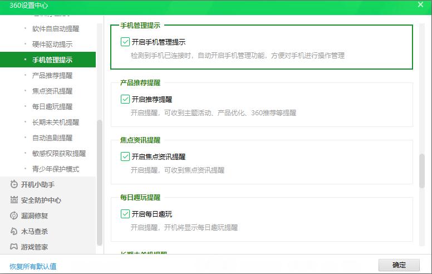Close the 360设置中心 window
The width and height of the screenshot is (432, 274).
[420, 4]
